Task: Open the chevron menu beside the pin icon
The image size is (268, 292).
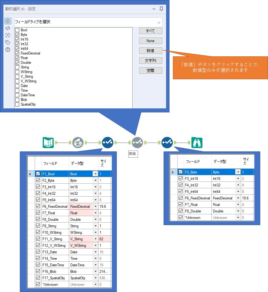Action: click(x=154, y=9)
